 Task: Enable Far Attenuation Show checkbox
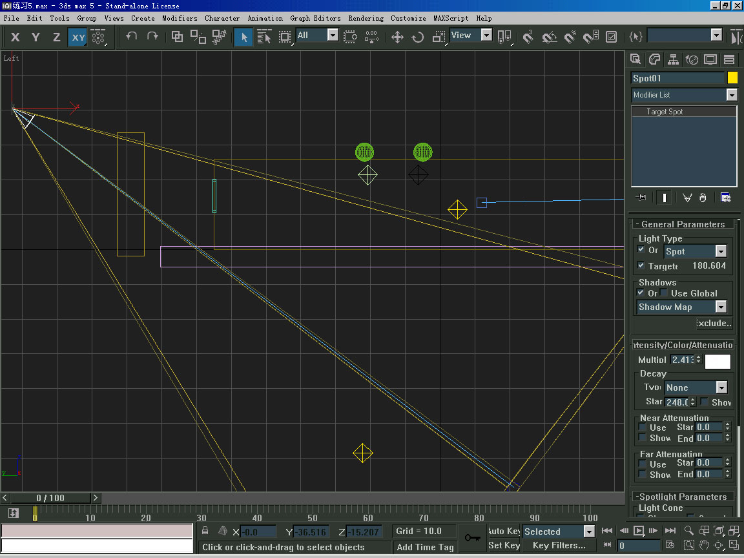[x=643, y=474]
